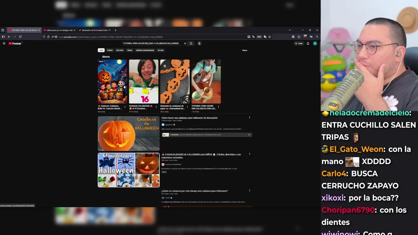Screen dimensions: 418x235
Task: Click the Shorts section heading
Action: tap(106, 57)
